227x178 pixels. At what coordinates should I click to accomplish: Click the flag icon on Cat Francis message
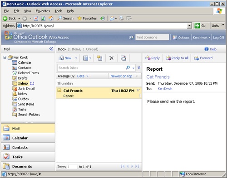pos(138,90)
